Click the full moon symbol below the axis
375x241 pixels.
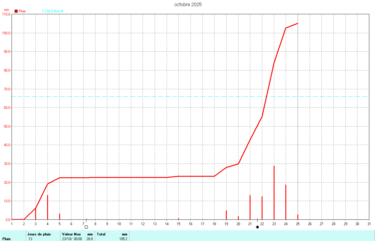click(x=86, y=227)
